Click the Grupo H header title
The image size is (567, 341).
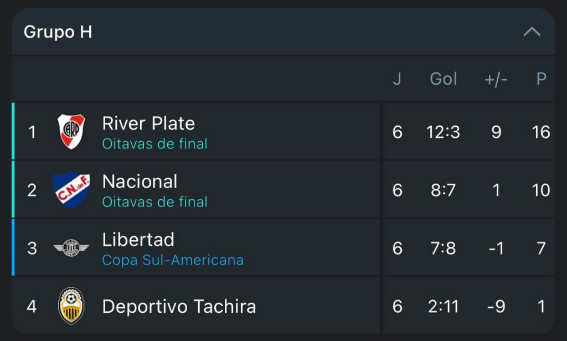(x=58, y=32)
